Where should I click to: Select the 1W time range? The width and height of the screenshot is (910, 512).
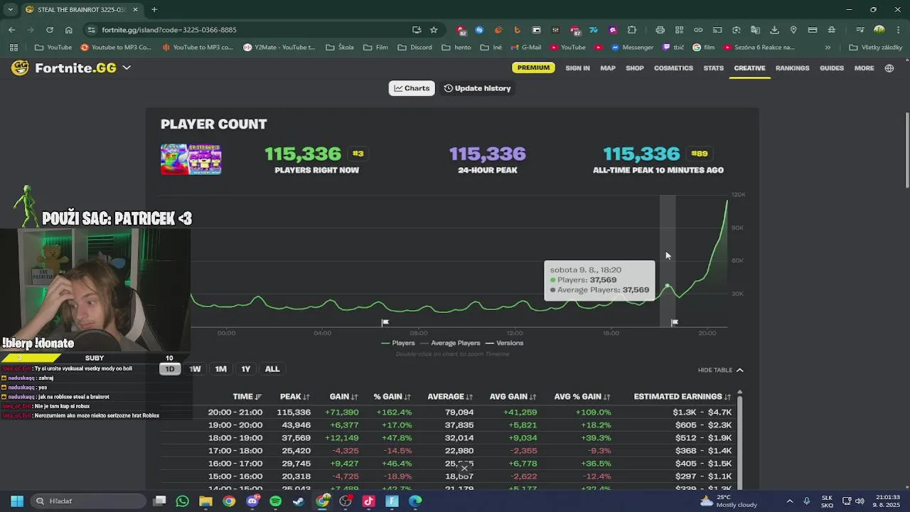click(x=195, y=369)
